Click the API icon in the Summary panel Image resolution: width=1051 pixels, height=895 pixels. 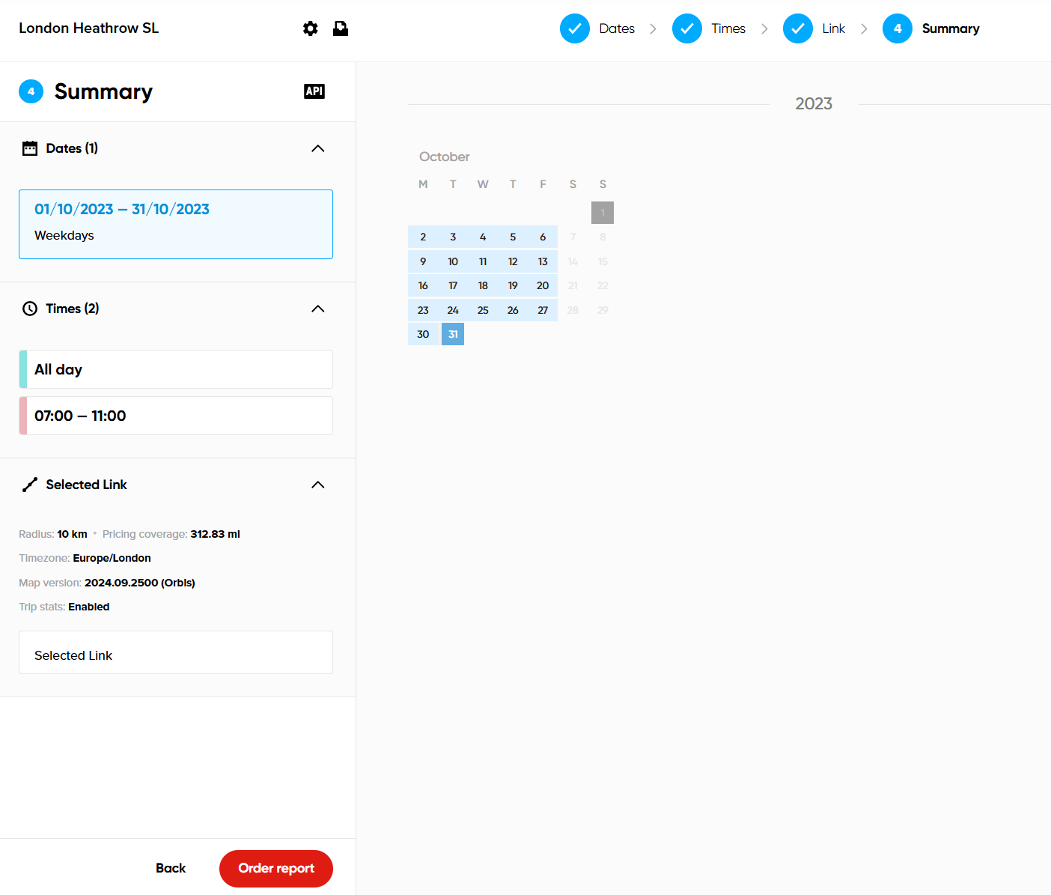314,91
